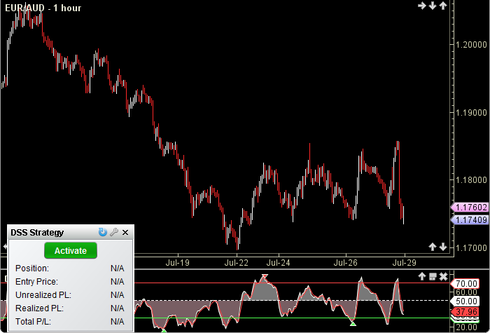
Task: Close the indicator panel with the X icon
Action: [x=443, y=277]
